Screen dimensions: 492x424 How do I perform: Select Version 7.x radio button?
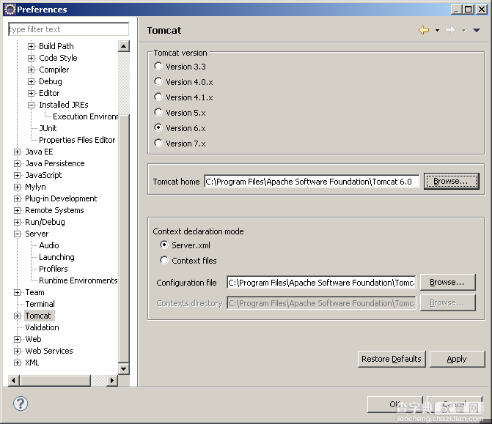tap(158, 144)
